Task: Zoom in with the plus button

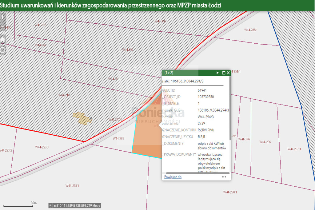Action: coord(2,17)
